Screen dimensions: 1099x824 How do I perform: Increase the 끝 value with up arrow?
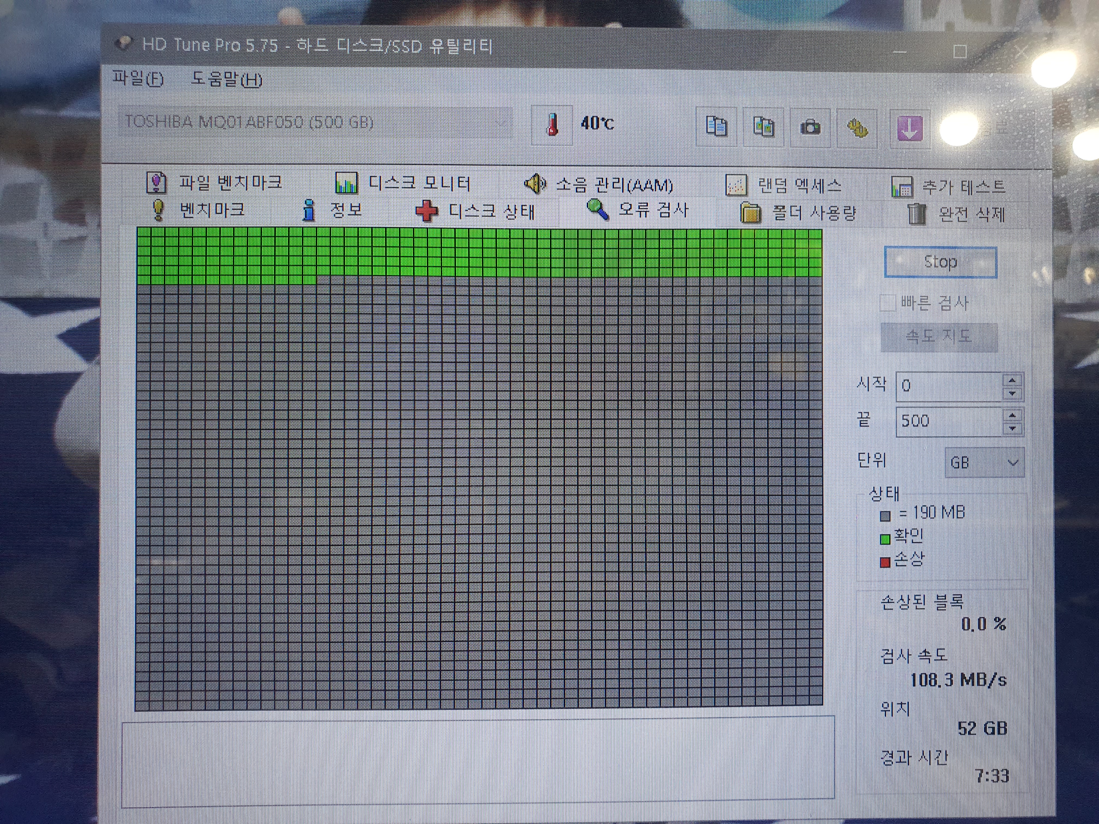click(1012, 416)
